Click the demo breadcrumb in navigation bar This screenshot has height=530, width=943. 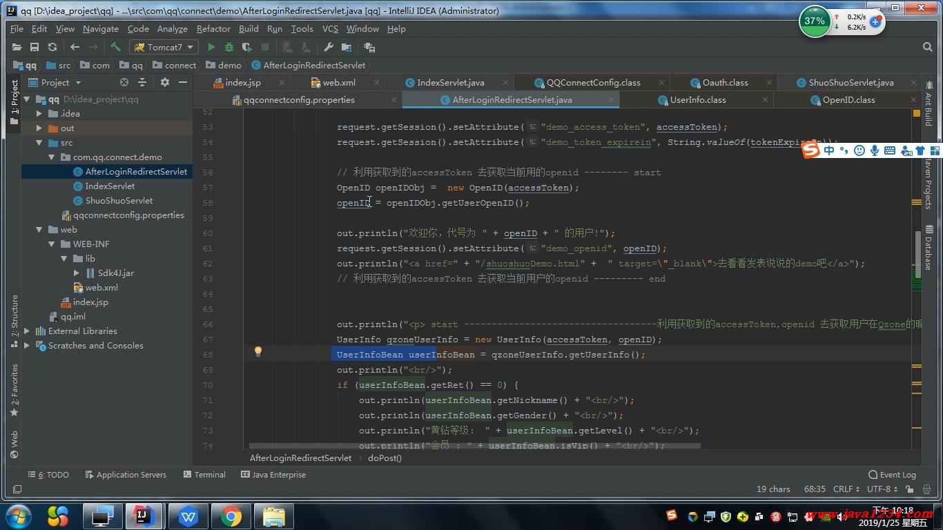coord(224,66)
